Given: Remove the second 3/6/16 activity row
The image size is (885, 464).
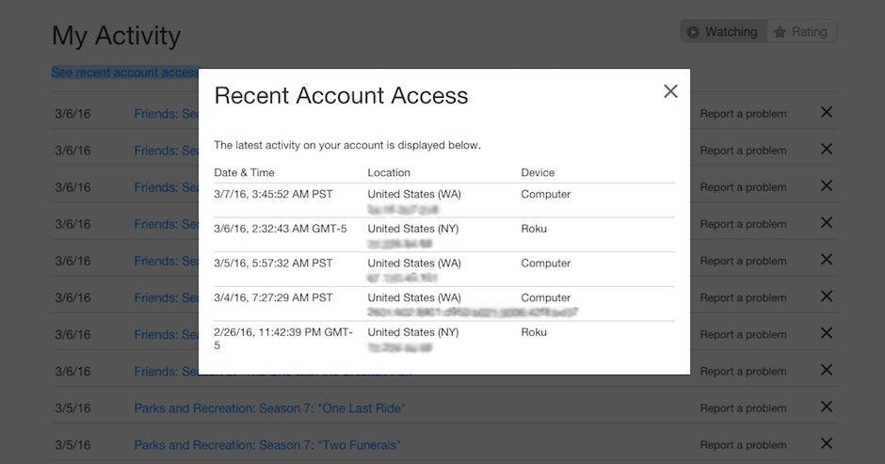Looking at the screenshot, I should (827, 149).
